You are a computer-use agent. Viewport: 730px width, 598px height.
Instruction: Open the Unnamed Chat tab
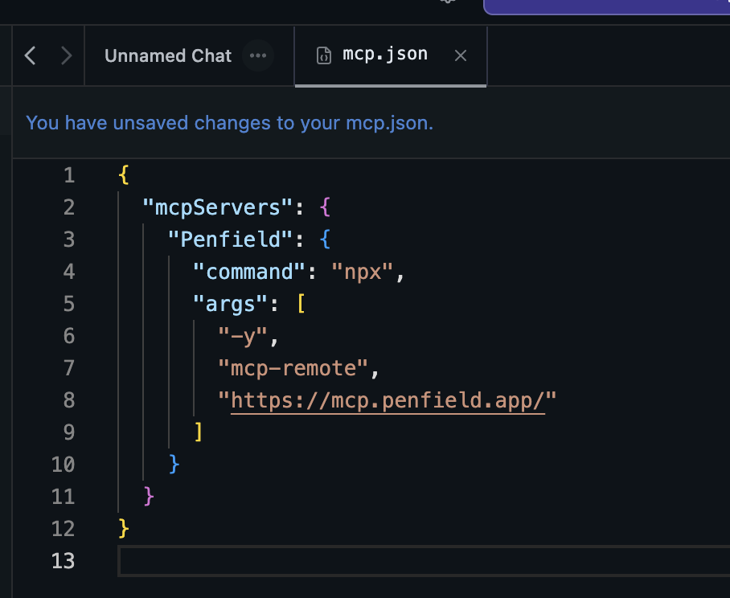pyautogui.click(x=167, y=55)
